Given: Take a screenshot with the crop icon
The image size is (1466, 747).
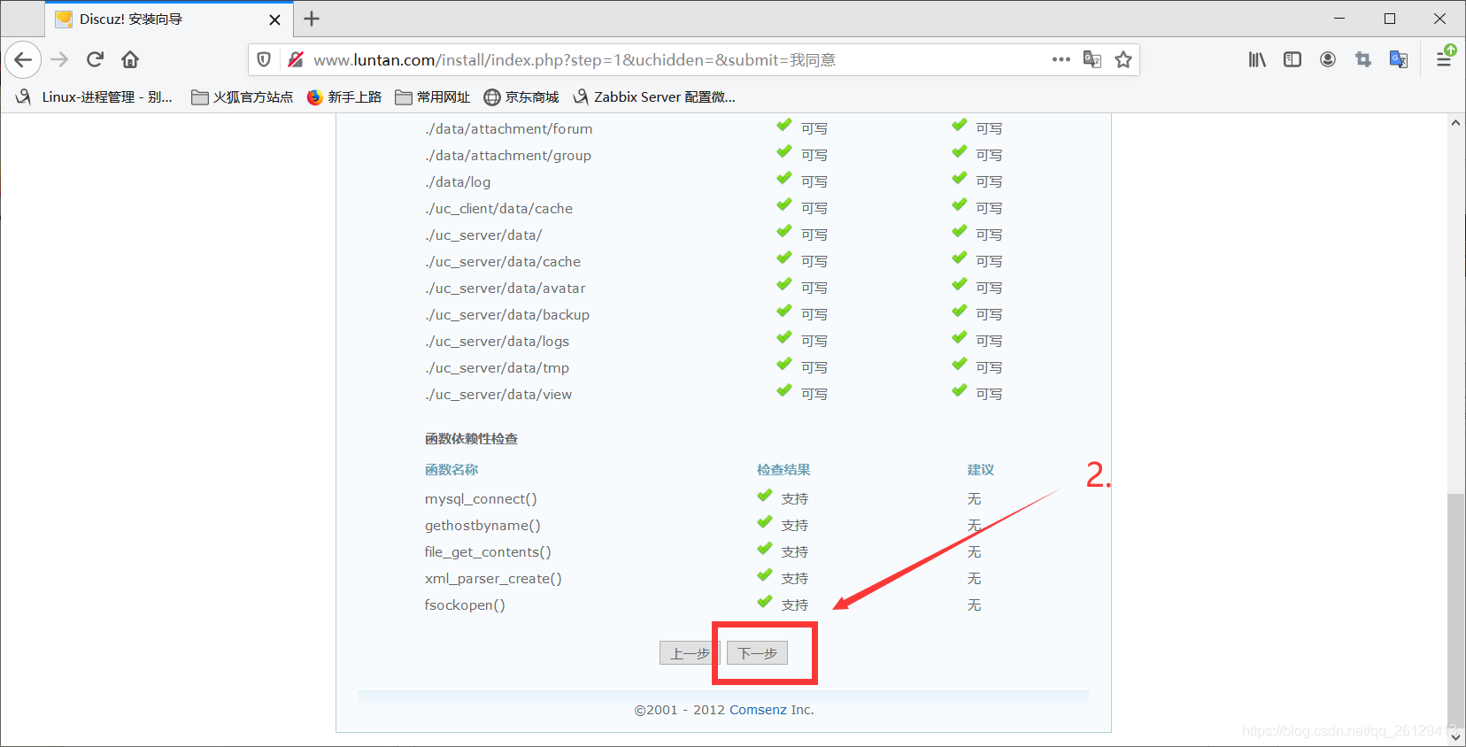Looking at the screenshot, I should click(x=1363, y=59).
